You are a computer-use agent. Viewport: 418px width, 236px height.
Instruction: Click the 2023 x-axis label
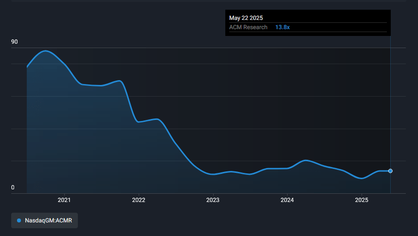coord(213,200)
